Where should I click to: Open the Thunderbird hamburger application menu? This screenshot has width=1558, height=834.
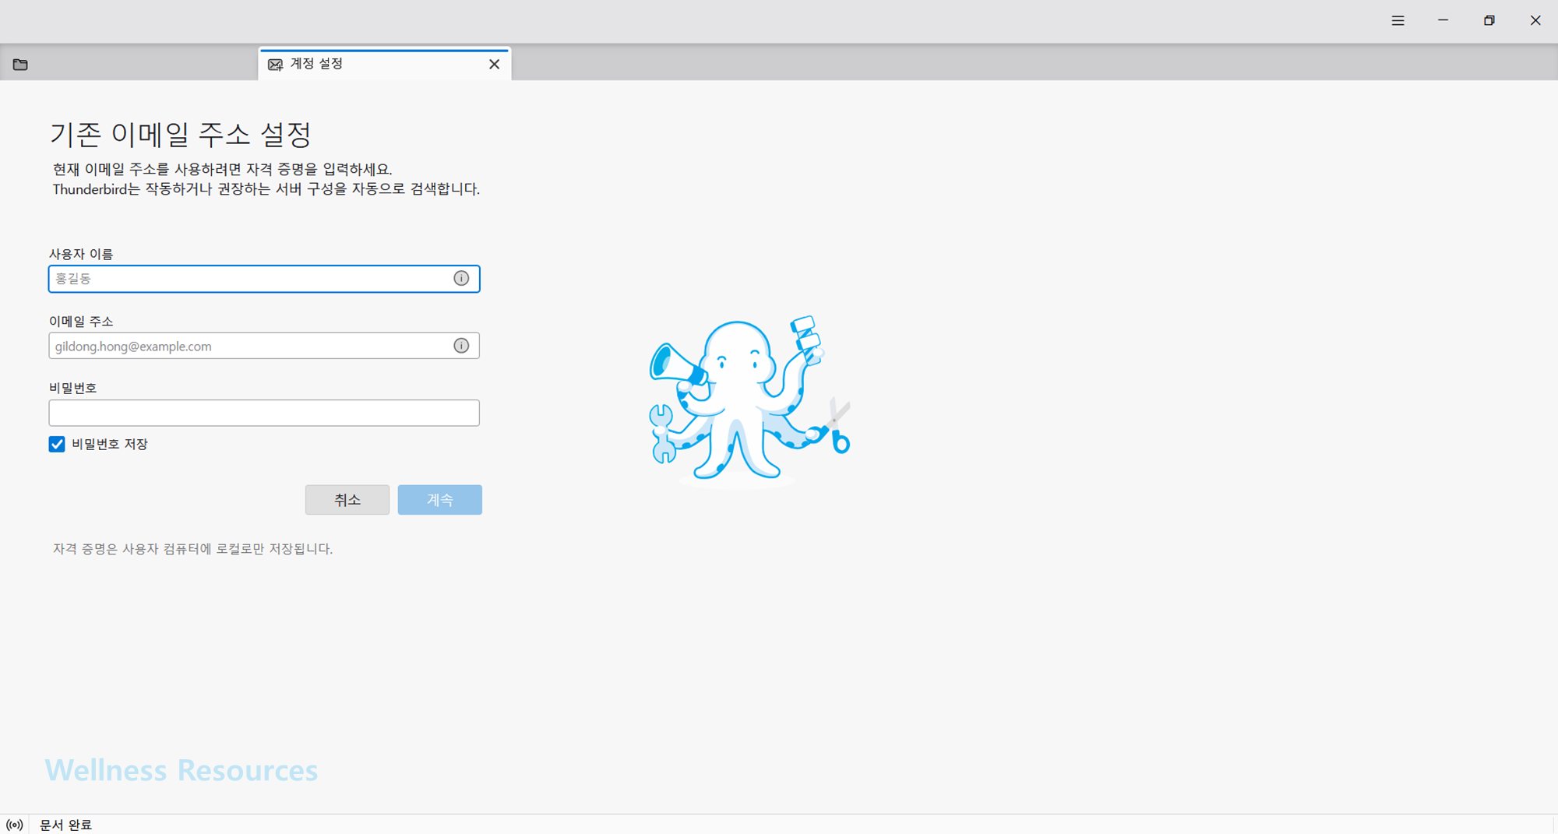(1398, 21)
